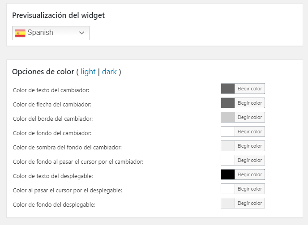
Task: Click the switcher text color swatch
Action: 228,89
